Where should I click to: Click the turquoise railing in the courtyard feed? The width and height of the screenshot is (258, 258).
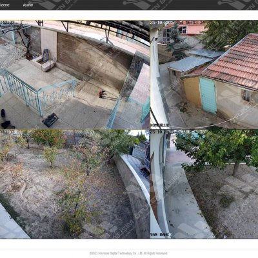pos(37,92)
